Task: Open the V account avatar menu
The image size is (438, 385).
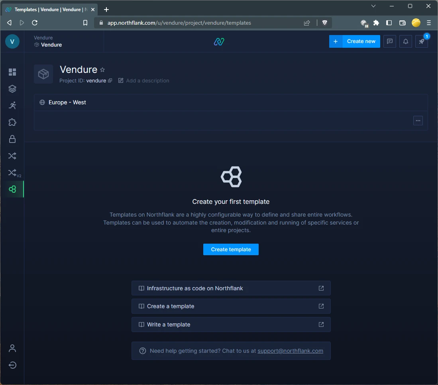Action: point(12,41)
